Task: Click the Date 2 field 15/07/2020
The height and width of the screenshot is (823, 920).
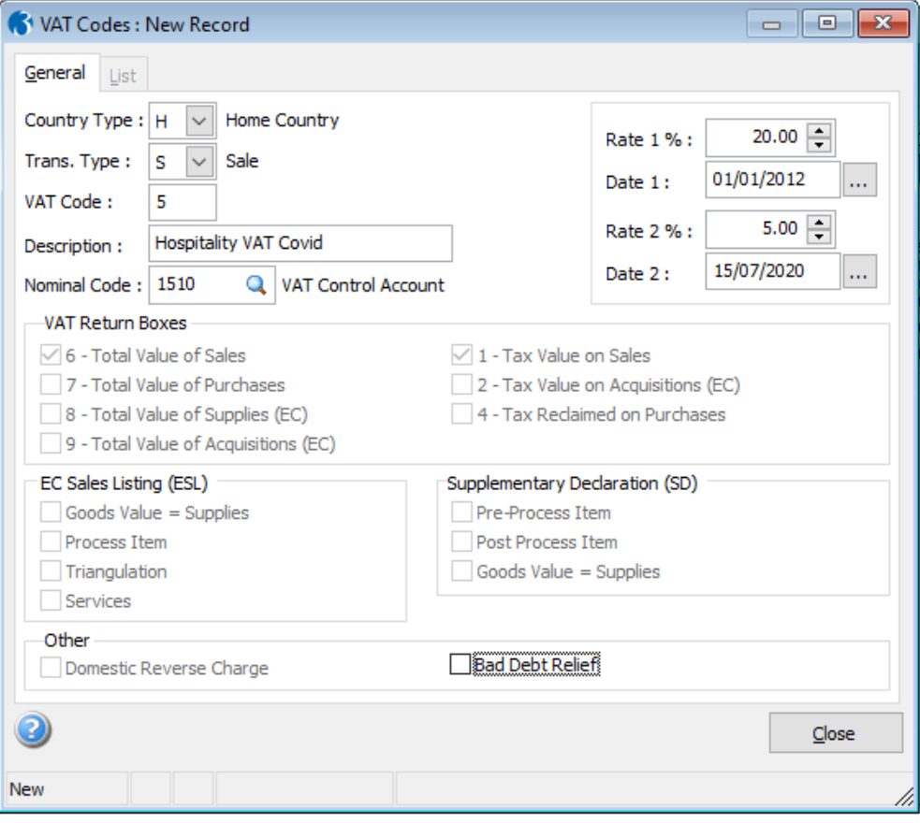Action: (x=773, y=271)
